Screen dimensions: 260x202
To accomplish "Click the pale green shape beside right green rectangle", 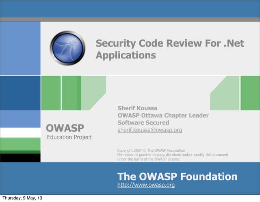I will (225, 94).
